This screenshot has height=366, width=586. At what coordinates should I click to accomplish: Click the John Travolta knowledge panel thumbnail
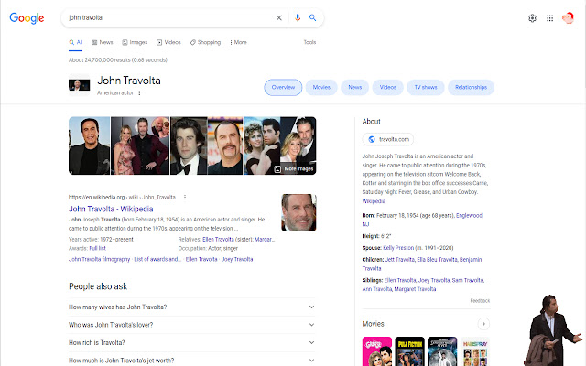click(80, 85)
